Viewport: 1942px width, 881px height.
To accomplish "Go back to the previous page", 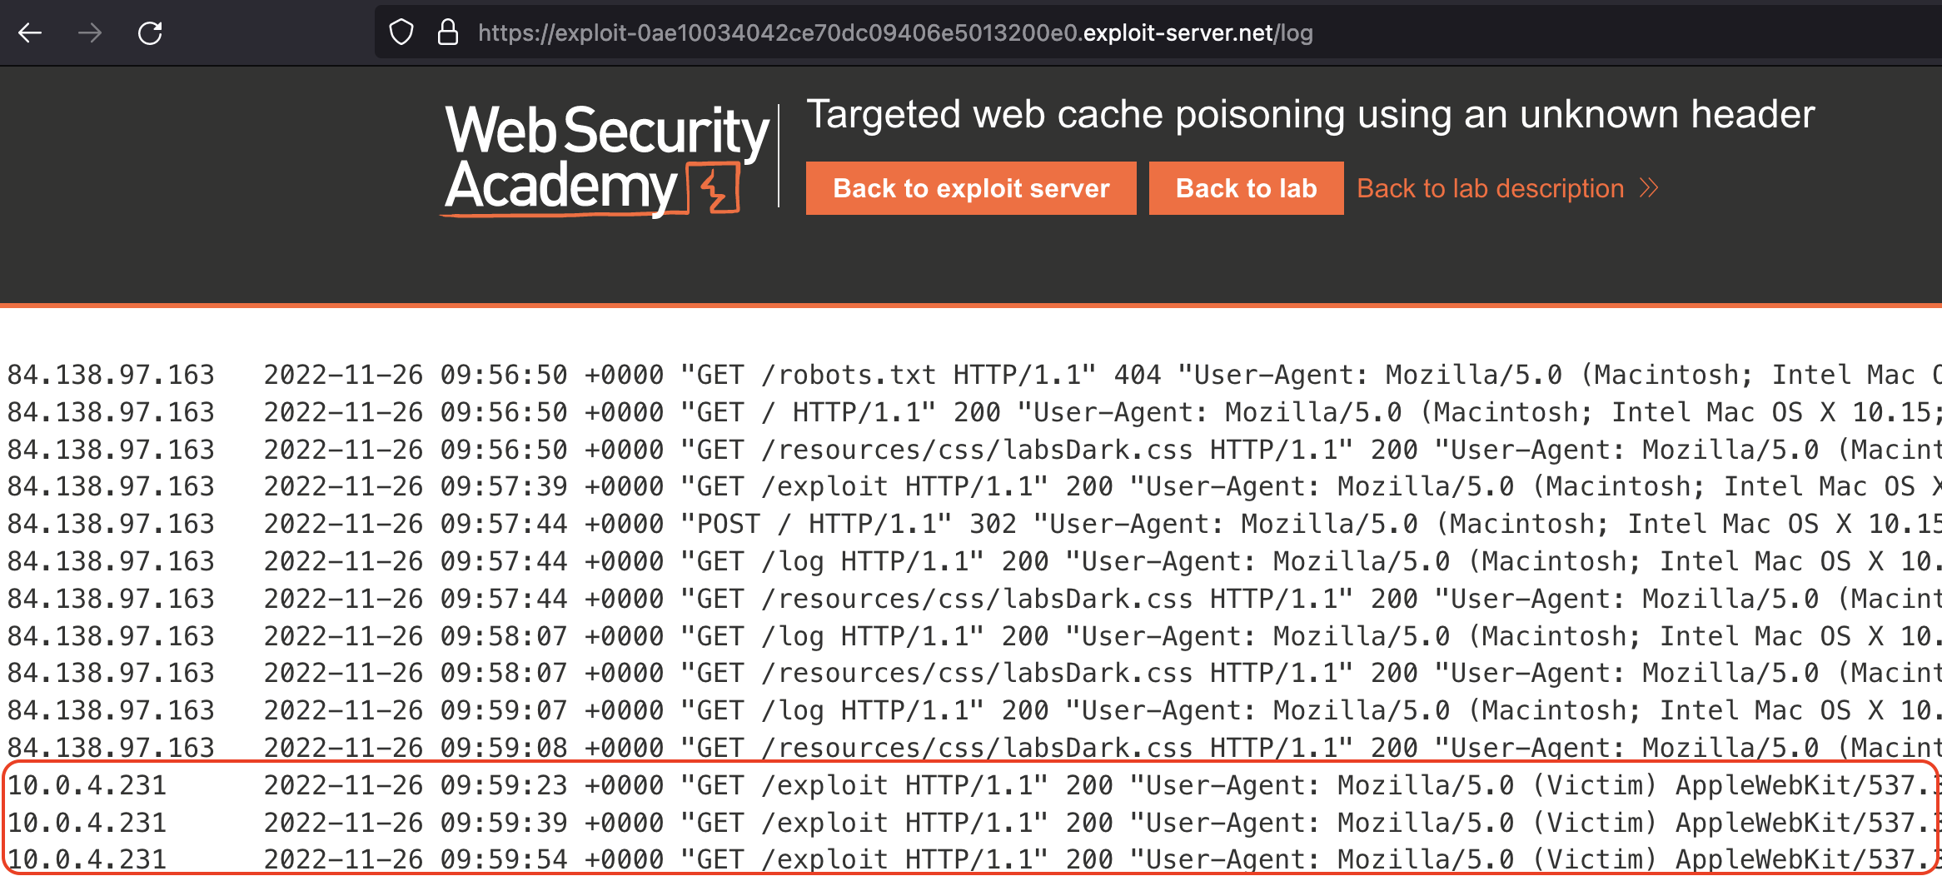I will click(x=30, y=33).
